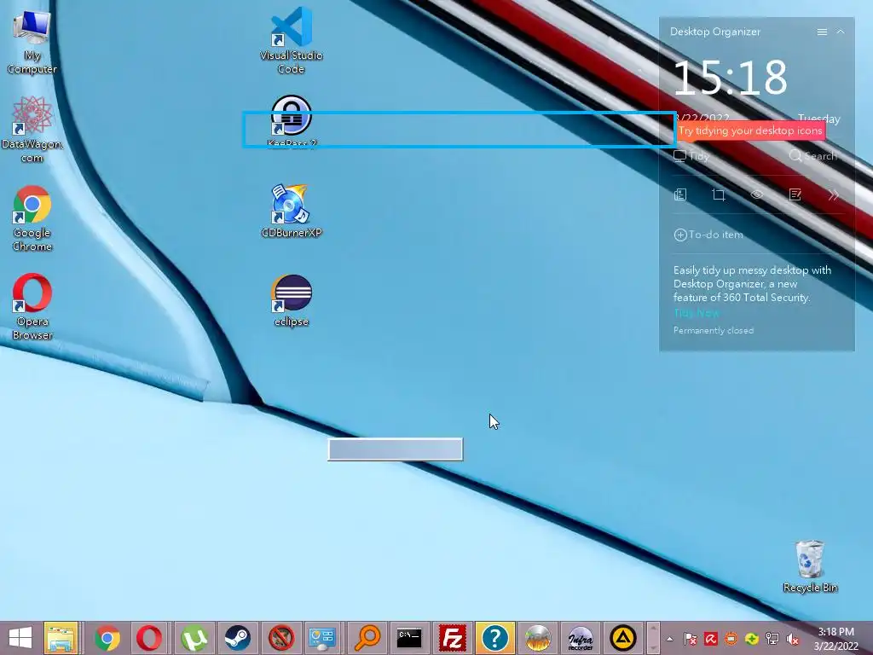
Task: Open the flaming disc burner taskbar icon
Action: coord(537,638)
